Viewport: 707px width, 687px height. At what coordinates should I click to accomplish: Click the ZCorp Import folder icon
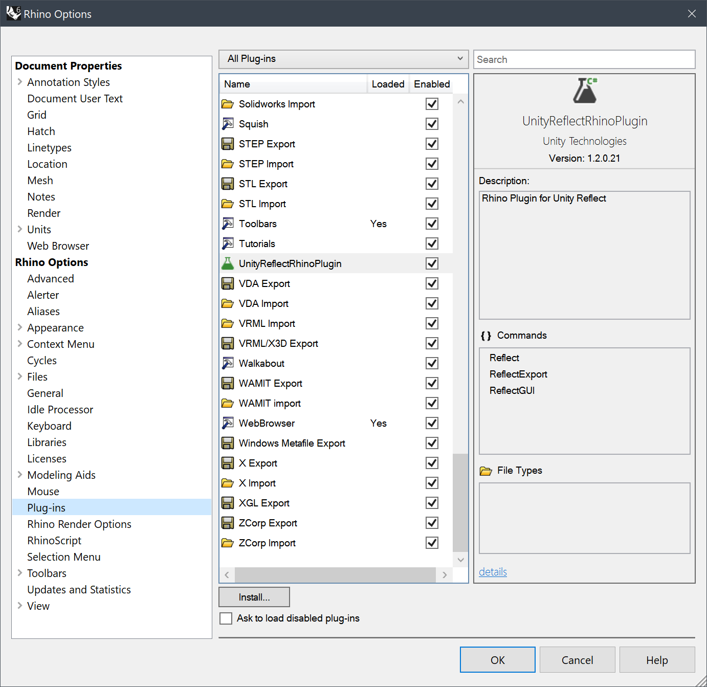[228, 543]
